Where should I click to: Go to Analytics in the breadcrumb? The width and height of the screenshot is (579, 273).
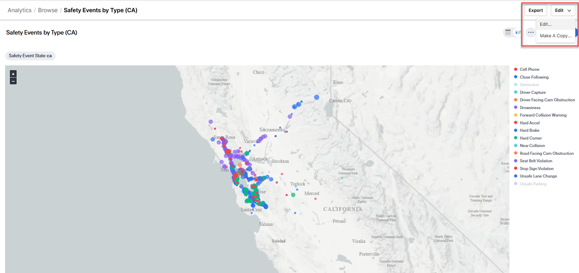click(19, 10)
